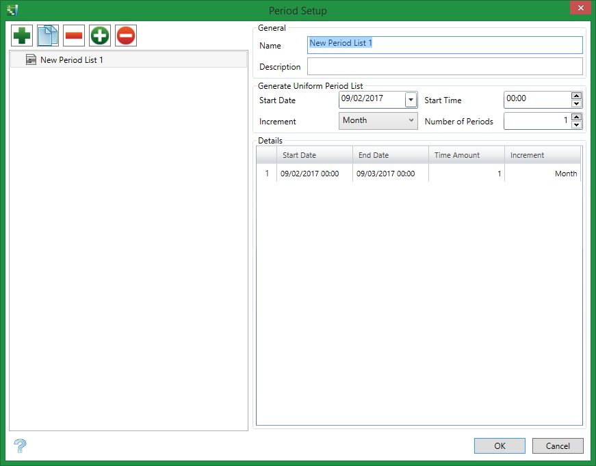Open help via the question mark icon
Screen dimensions: 596x466
coord(20,446)
